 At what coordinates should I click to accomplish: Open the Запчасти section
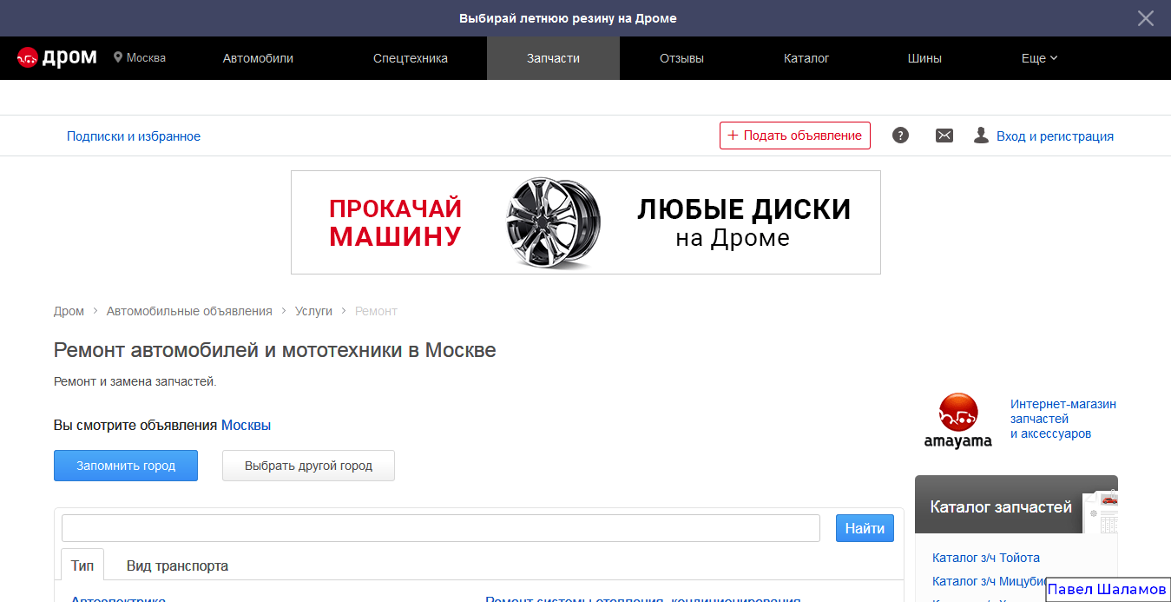[x=553, y=58]
